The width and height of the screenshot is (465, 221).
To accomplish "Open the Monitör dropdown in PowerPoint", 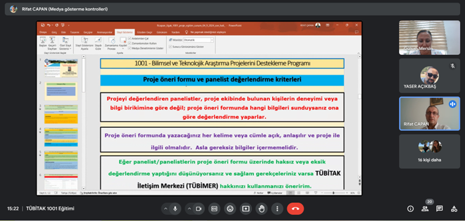I will 198,39.
